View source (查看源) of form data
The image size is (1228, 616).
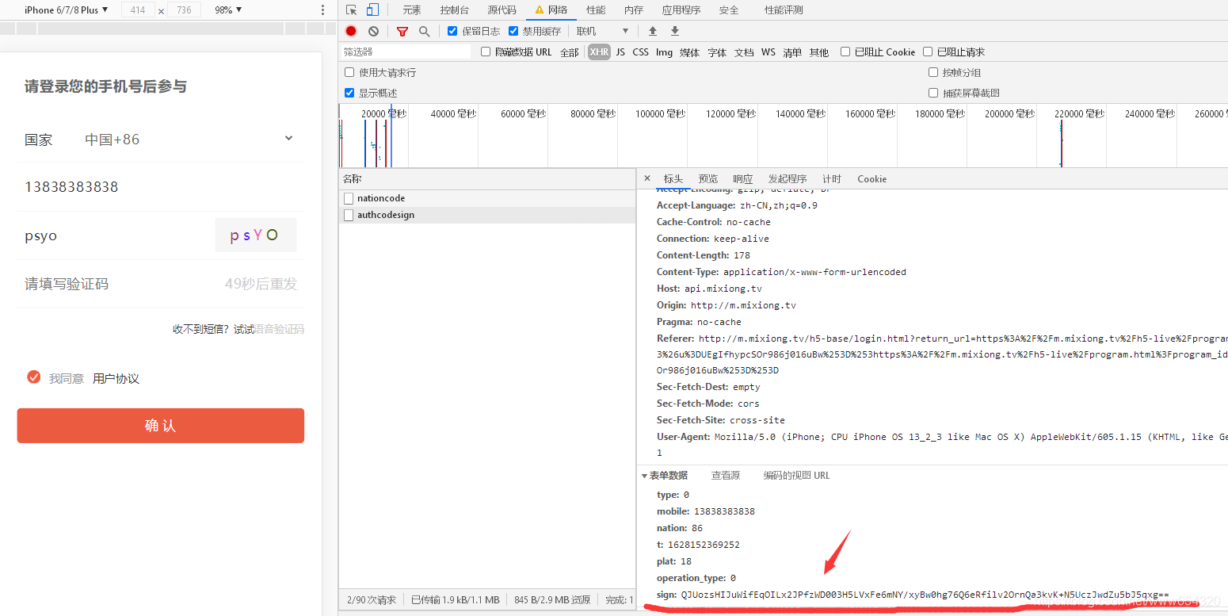[x=726, y=476]
